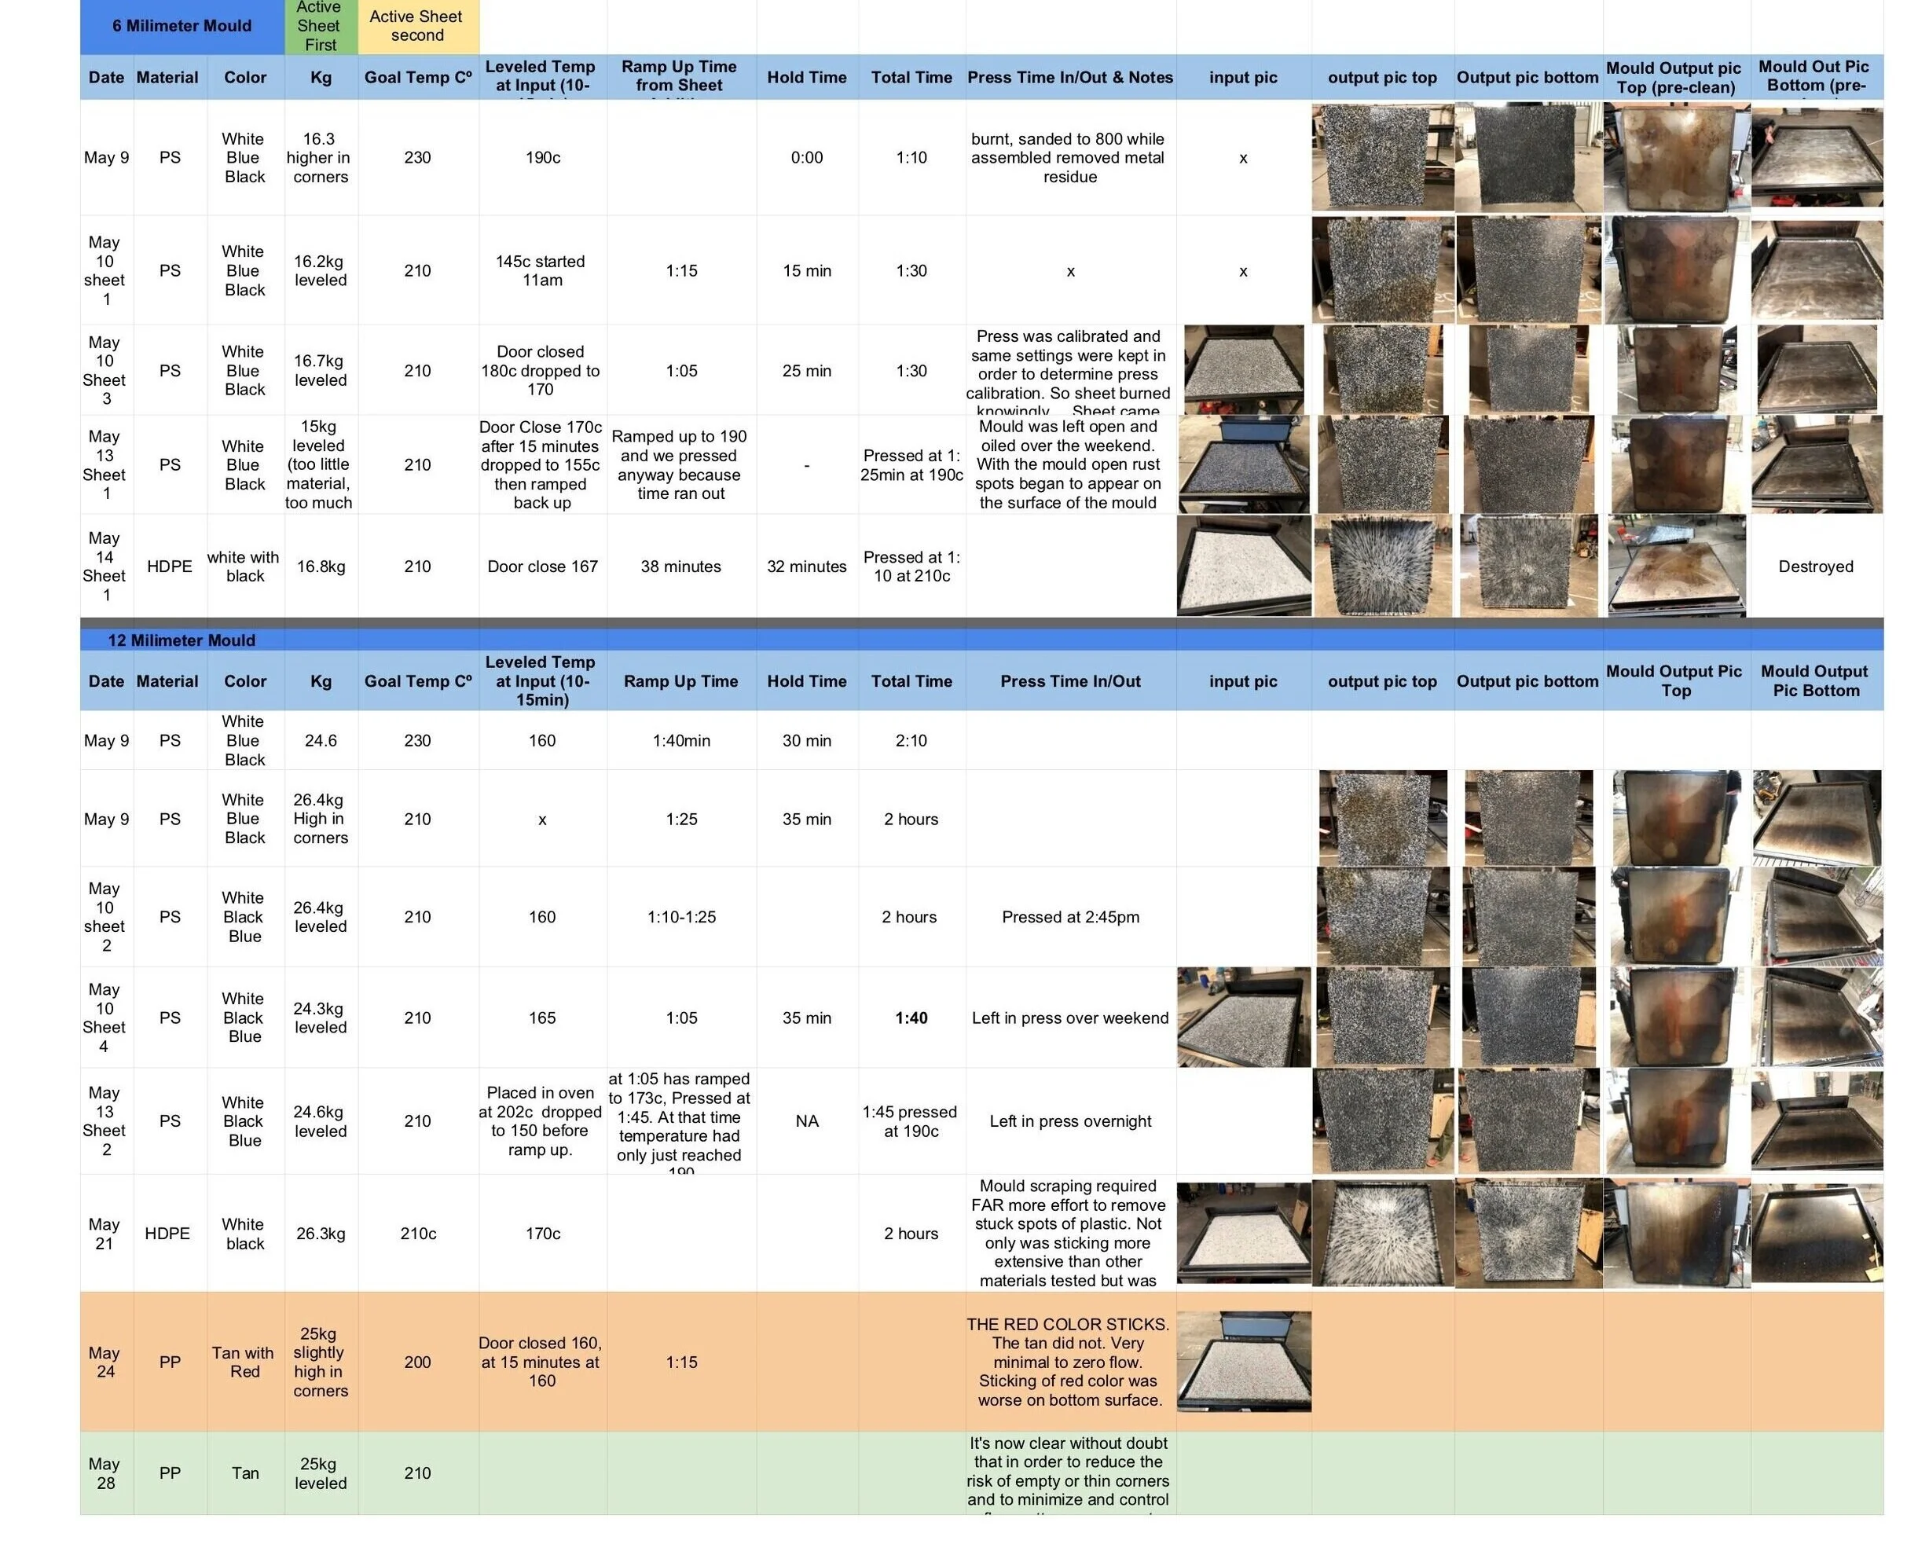Click the bold "1:40" total time cell
This screenshot has width=1929, height=1566.
click(x=911, y=1018)
